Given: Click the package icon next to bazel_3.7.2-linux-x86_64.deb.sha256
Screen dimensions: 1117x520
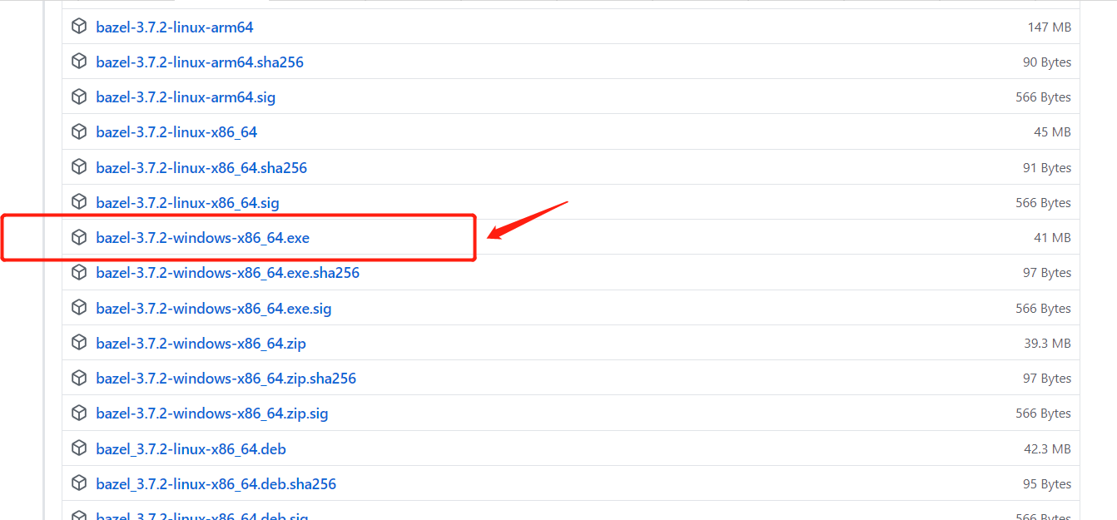Looking at the screenshot, I should 78,483.
